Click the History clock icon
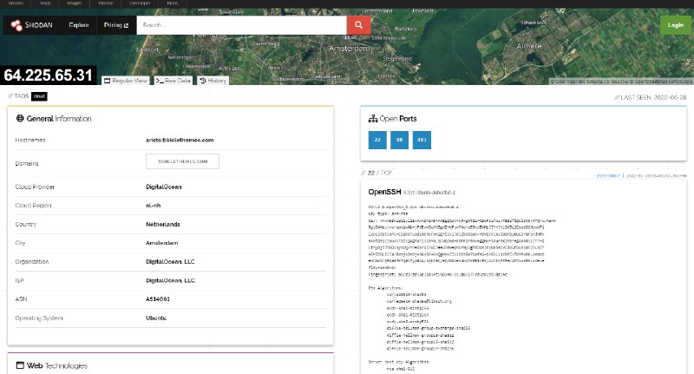The image size is (694, 374). [203, 81]
